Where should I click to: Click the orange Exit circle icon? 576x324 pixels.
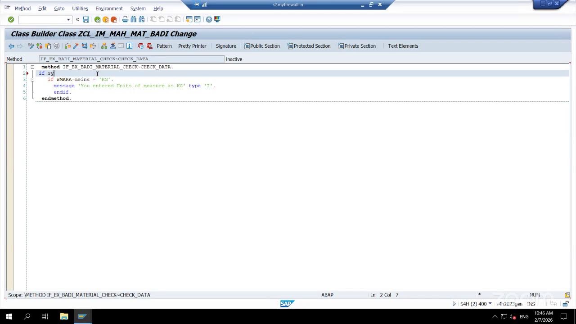(x=106, y=19)
